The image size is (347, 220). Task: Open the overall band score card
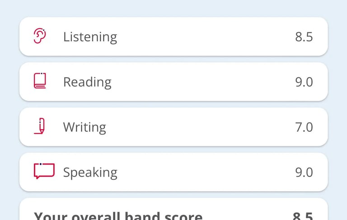click(173, 209)
